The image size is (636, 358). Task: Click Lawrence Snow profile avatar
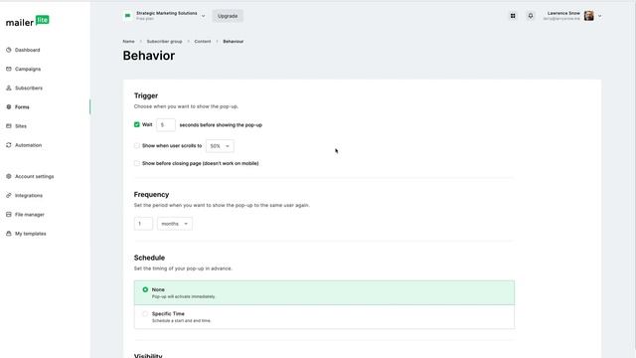pyautogui.click(x=589, y=16)
